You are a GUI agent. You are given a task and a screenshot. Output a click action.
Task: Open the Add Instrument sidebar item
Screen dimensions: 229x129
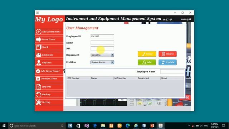coord(49,32)
